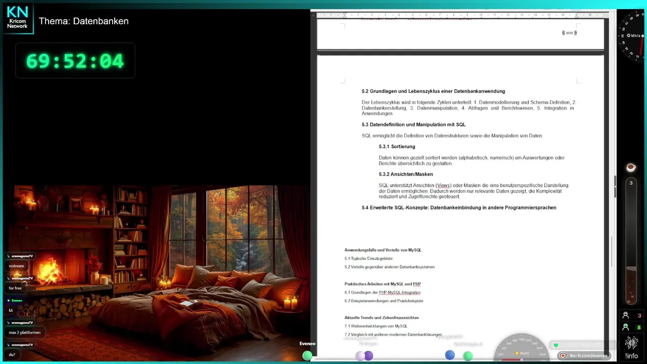Viewport: 647px width, 364px height.
Task: Click the chat message 'du?'
Action: (x=12, y=354)
